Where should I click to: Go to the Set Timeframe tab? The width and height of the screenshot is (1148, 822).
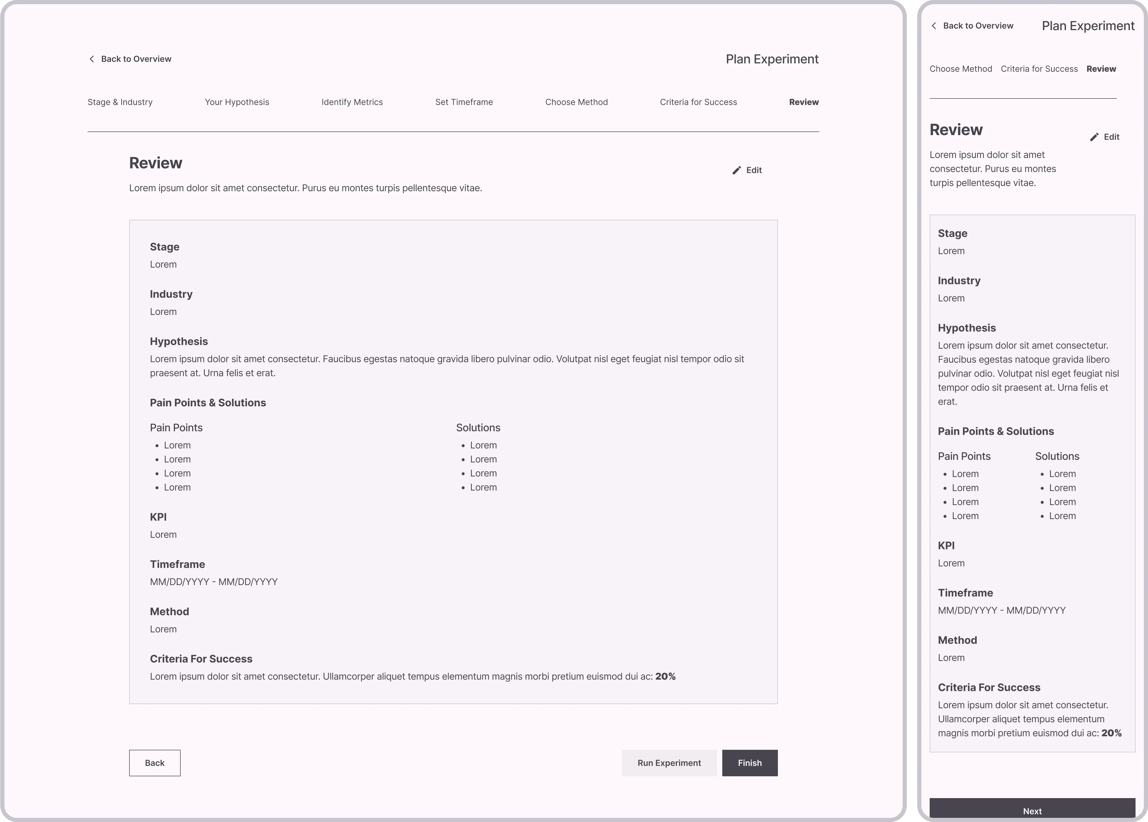point(464,102)
